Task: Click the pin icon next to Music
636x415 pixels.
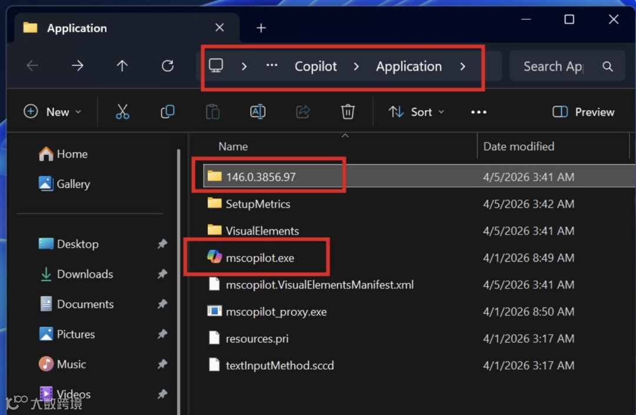Action: tap(163, 364)
